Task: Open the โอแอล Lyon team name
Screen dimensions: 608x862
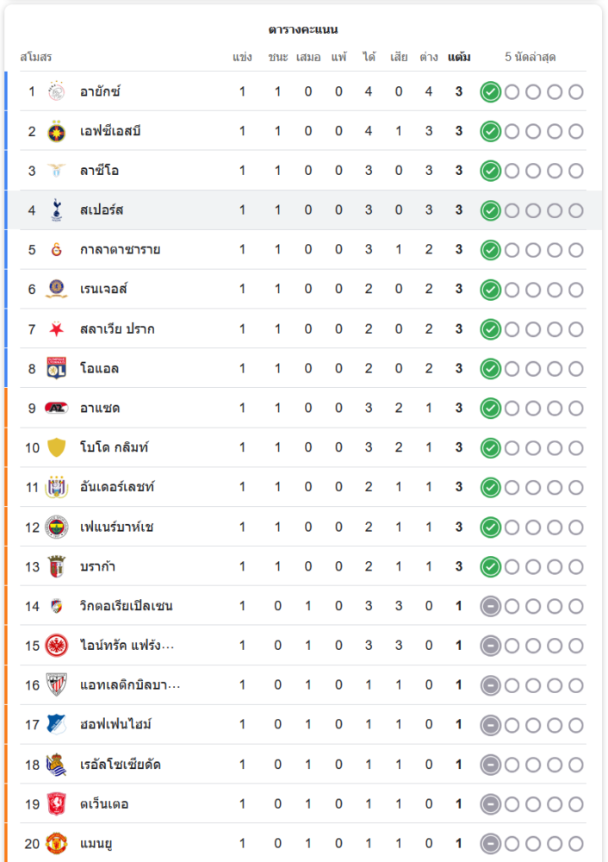Action: 99,369
